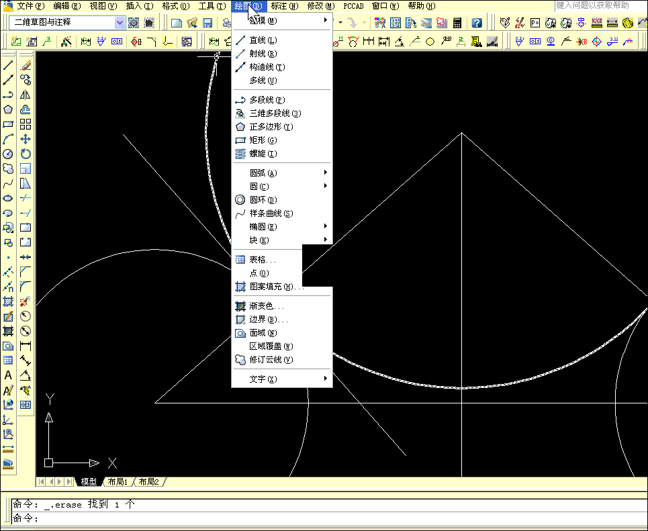
Task: Click the XYZ coordinate icon in top toolbar
Action: click(x=597, y=22)
